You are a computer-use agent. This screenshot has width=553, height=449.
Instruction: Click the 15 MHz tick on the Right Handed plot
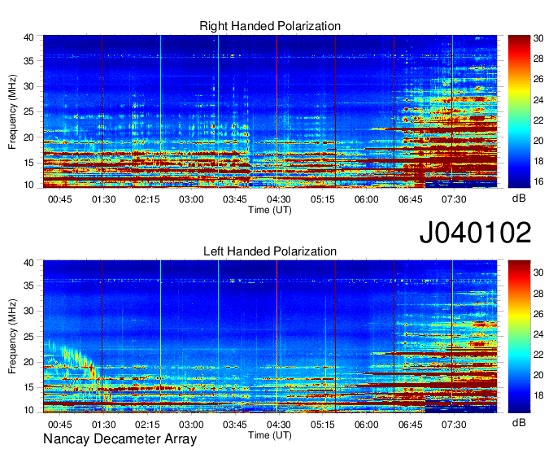[28, 163]
